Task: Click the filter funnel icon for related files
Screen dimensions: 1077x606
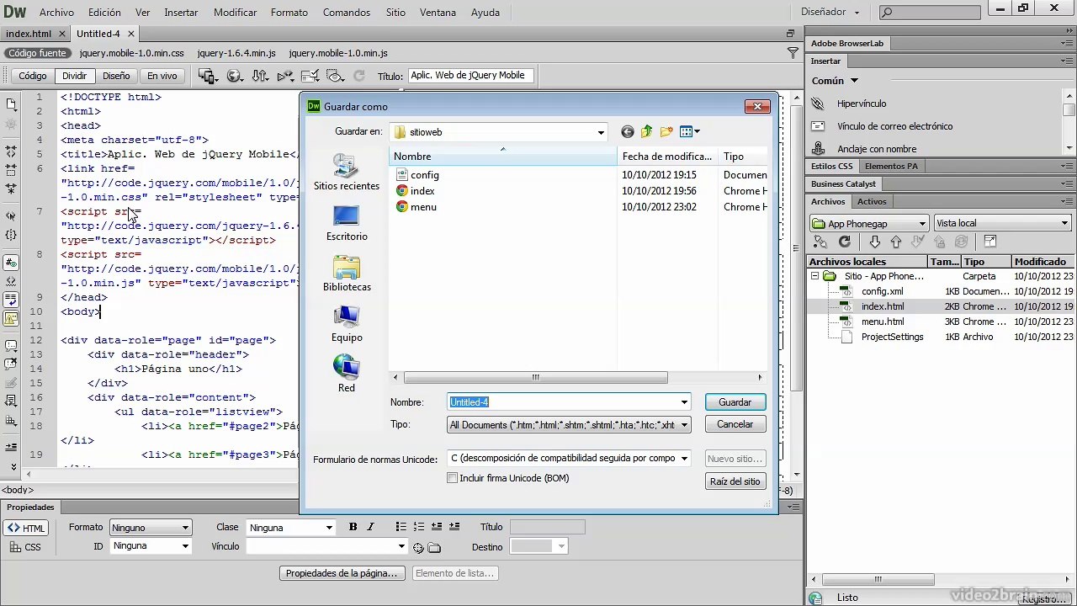Action: click(793, 53)
